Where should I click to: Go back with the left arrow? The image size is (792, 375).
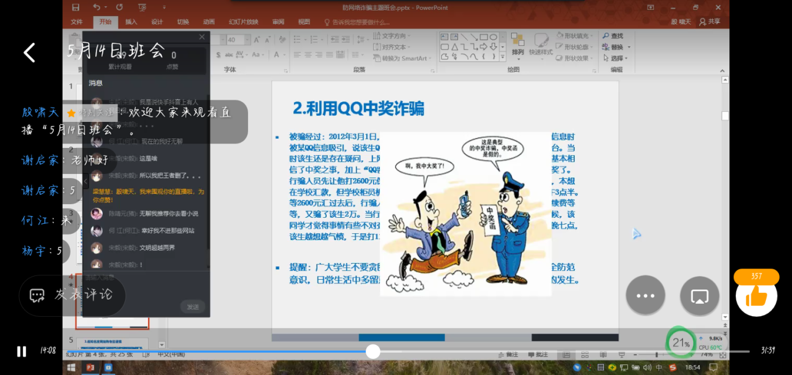tap(29, 53)
